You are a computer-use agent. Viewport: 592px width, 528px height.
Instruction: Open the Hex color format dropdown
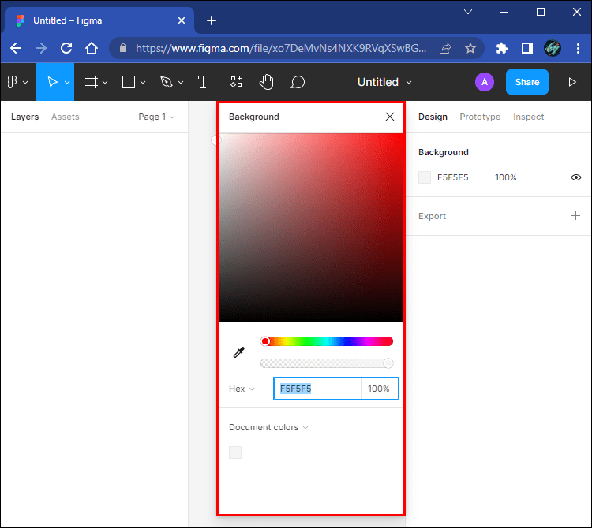click(x=242, y=389)
